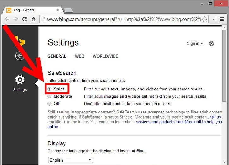Click the browser back arrow
229x165 pixels.
tap(7, 19)
